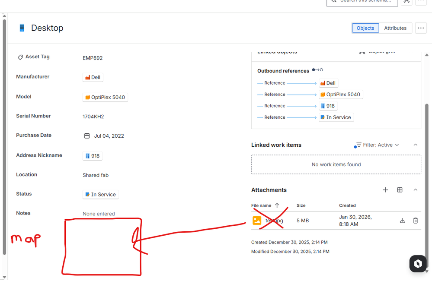Click the left pane scrollbar up arrow
This screenshot has width=432, height=281.
click(x=4, y=16)
